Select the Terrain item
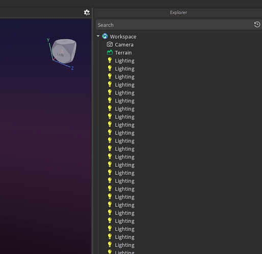Viewport: 262px width, 254px height. coord(123,53)
